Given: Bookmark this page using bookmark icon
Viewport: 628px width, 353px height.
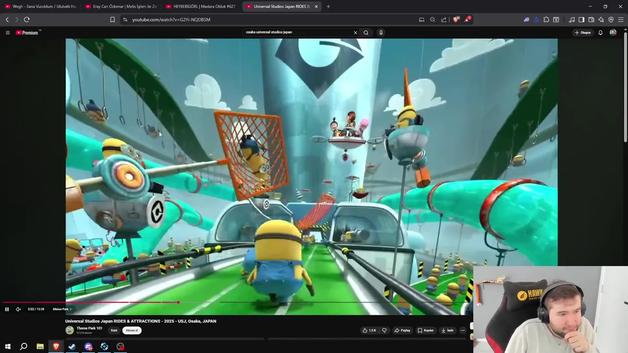Looking at the screenshot, I should (112, 20).
